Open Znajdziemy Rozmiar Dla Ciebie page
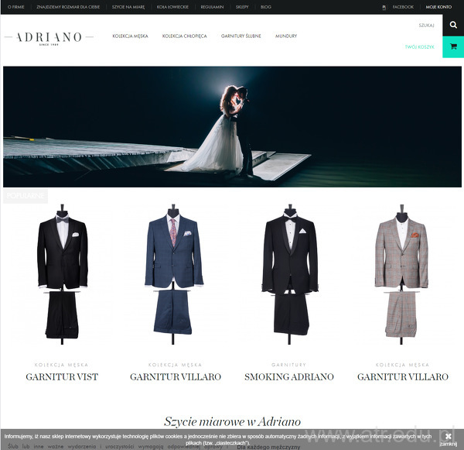Viewport: 464px width, 450px height. 68,7
